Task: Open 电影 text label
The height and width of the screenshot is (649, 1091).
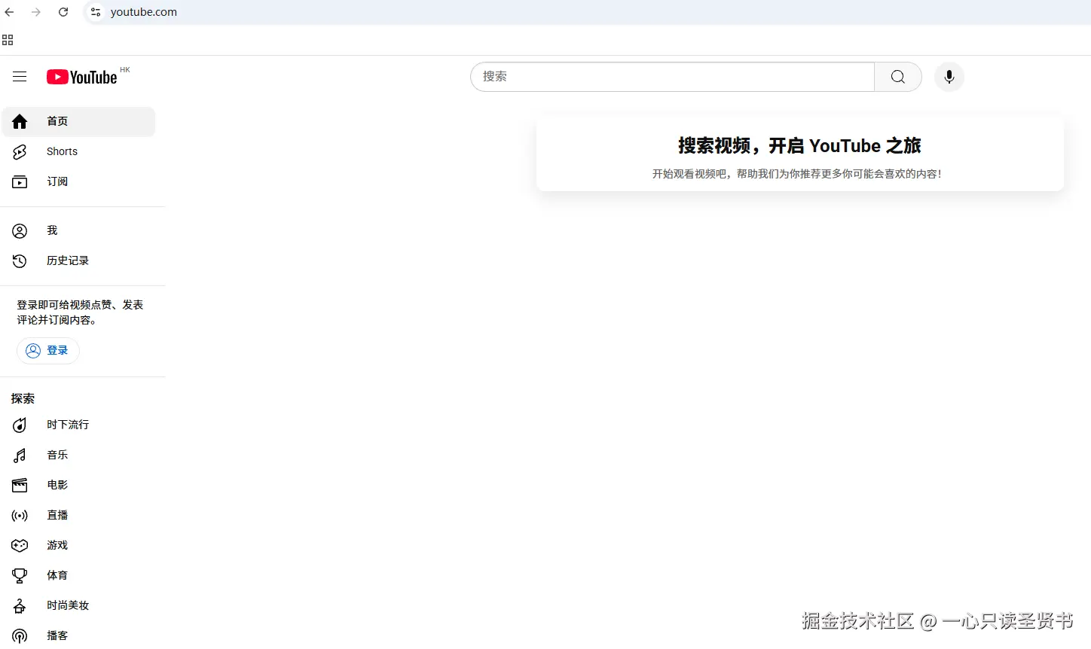Action: point(57,485)
